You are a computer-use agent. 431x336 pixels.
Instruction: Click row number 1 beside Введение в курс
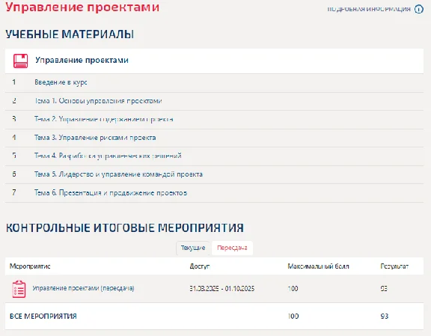pyautogui.click(x=14, y=82)
